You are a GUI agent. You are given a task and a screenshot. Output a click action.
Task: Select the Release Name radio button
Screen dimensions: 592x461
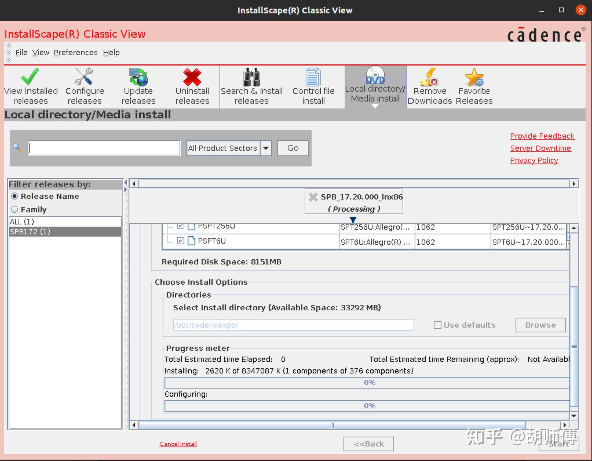[14, 196]
